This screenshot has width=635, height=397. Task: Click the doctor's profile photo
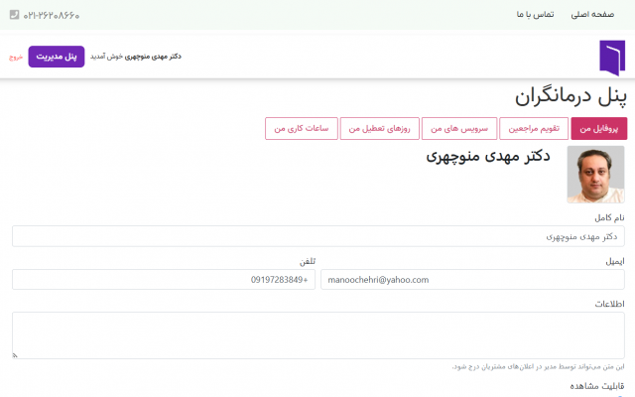click(595, 175)
